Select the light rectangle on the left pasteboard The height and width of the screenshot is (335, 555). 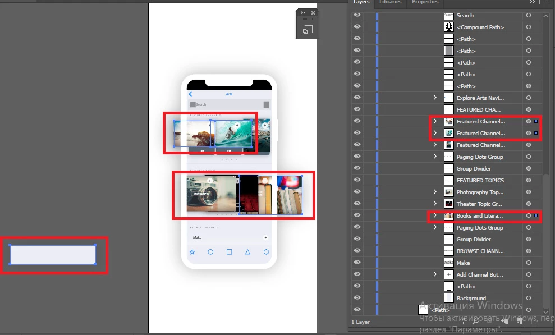[x=53, y=255]
